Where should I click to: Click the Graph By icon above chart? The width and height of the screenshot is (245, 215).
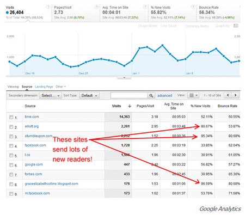click(236, 26)
